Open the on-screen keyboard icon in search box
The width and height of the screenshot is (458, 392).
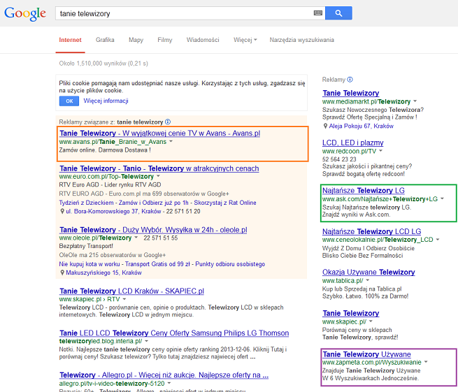coord(317,13)
